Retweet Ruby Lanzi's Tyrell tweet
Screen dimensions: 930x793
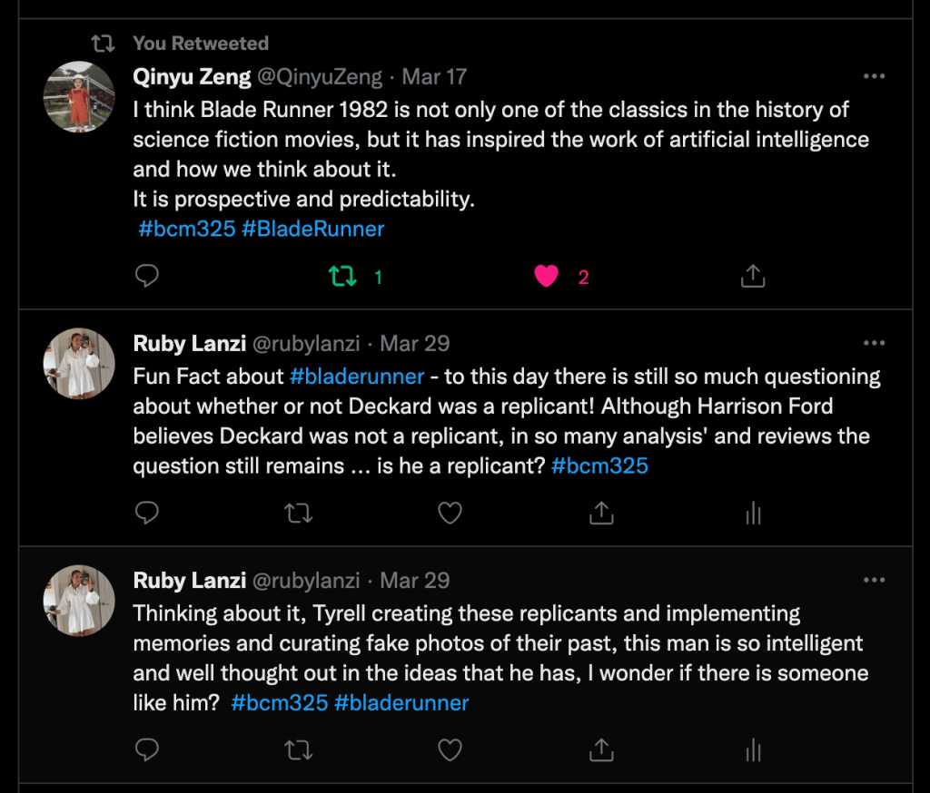pos(299,749)
